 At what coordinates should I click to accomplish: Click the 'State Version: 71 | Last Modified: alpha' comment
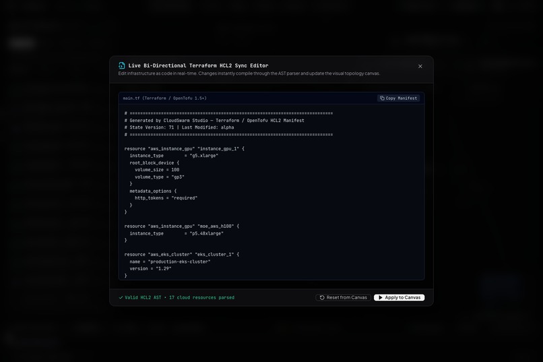(179, 127)
